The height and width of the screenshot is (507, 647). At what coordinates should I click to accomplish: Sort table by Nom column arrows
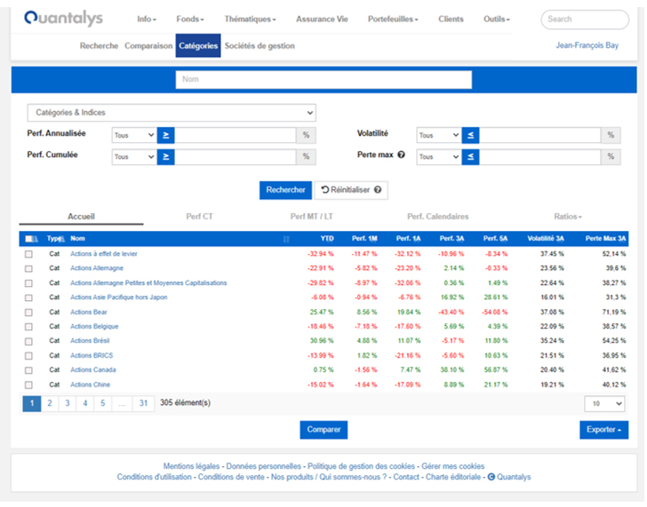(x=286, y=239)
